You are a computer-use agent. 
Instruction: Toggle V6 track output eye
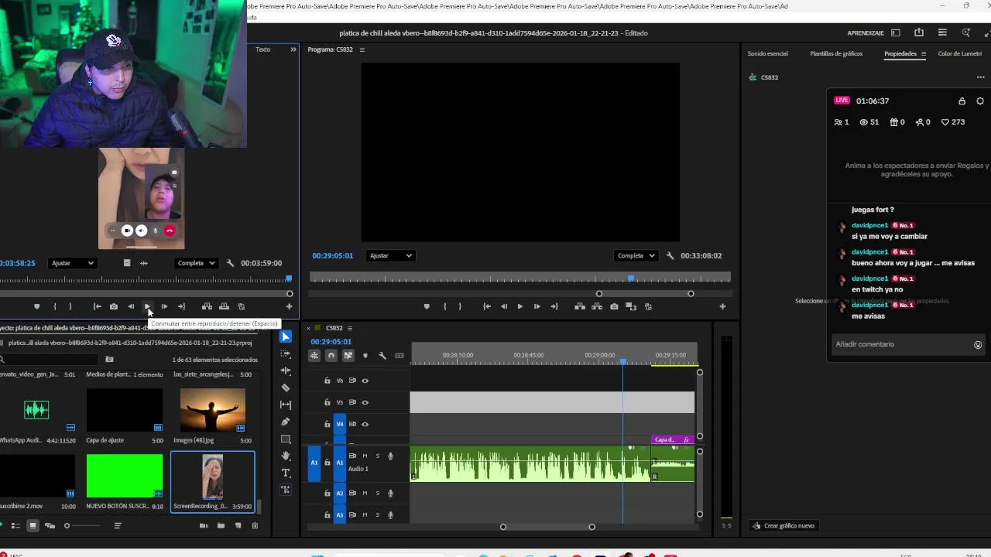365,381
